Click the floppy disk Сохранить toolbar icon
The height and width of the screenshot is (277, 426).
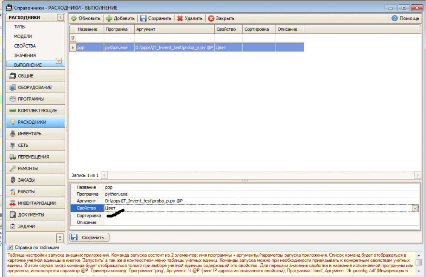pyautogui.click(x=143, y=18)
